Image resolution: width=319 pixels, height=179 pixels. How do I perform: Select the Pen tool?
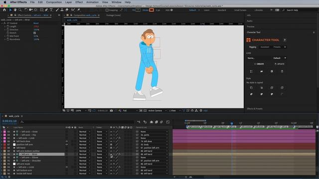pos(46,10)
